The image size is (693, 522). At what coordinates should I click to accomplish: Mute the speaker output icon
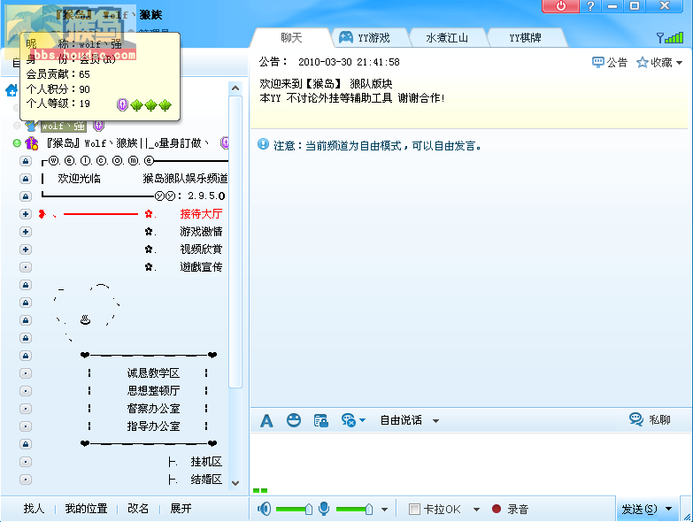(x=265, y=509)
